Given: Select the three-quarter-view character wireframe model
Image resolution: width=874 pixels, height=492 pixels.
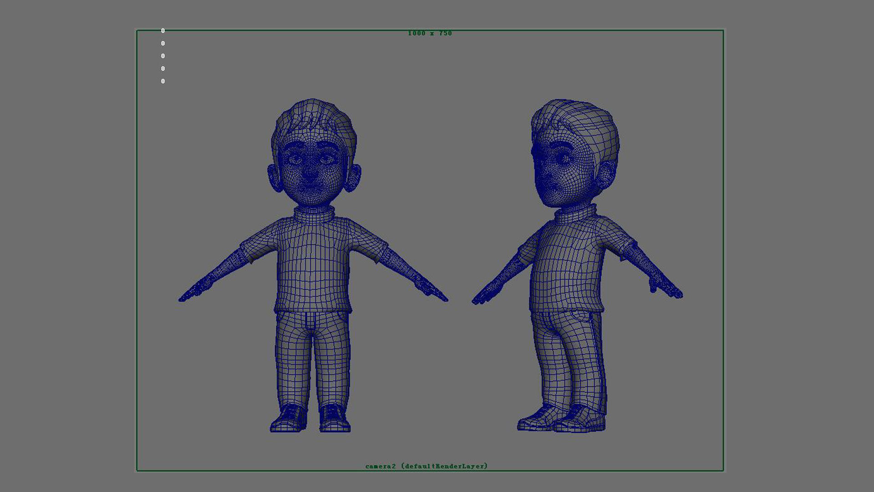Looking at the screenshot, I should pos(577,265).
